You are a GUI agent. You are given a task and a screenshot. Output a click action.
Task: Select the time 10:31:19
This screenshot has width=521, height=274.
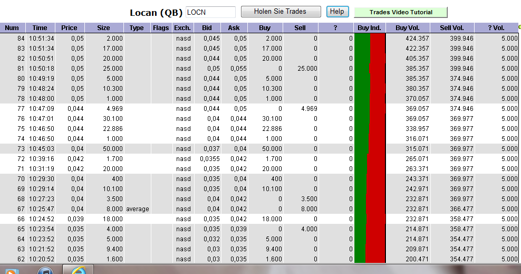pos(41,169)
